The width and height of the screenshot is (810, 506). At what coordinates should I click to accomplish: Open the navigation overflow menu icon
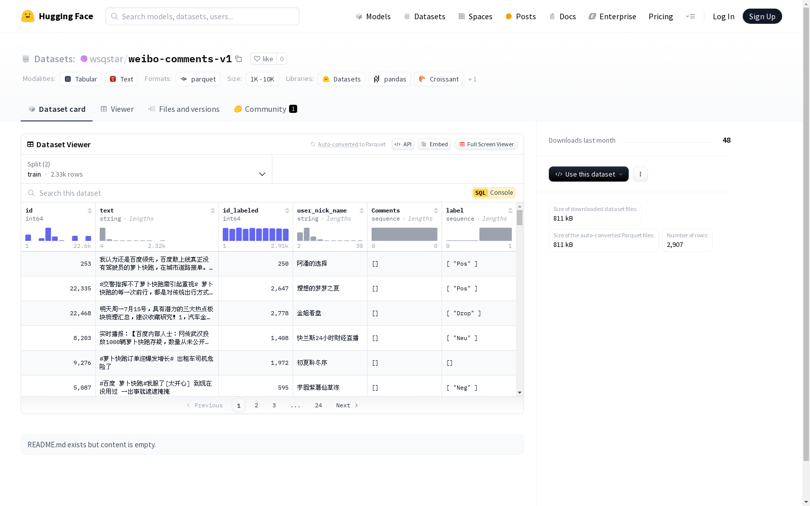690,16
